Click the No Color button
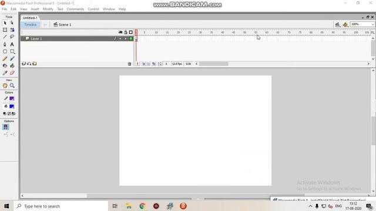Viewport: 376px width, 211px height. 9,114
